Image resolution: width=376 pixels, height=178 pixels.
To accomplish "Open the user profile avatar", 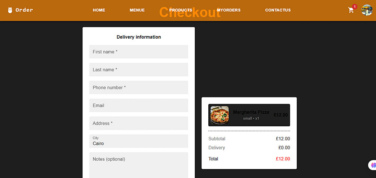I will click(367, 10).
